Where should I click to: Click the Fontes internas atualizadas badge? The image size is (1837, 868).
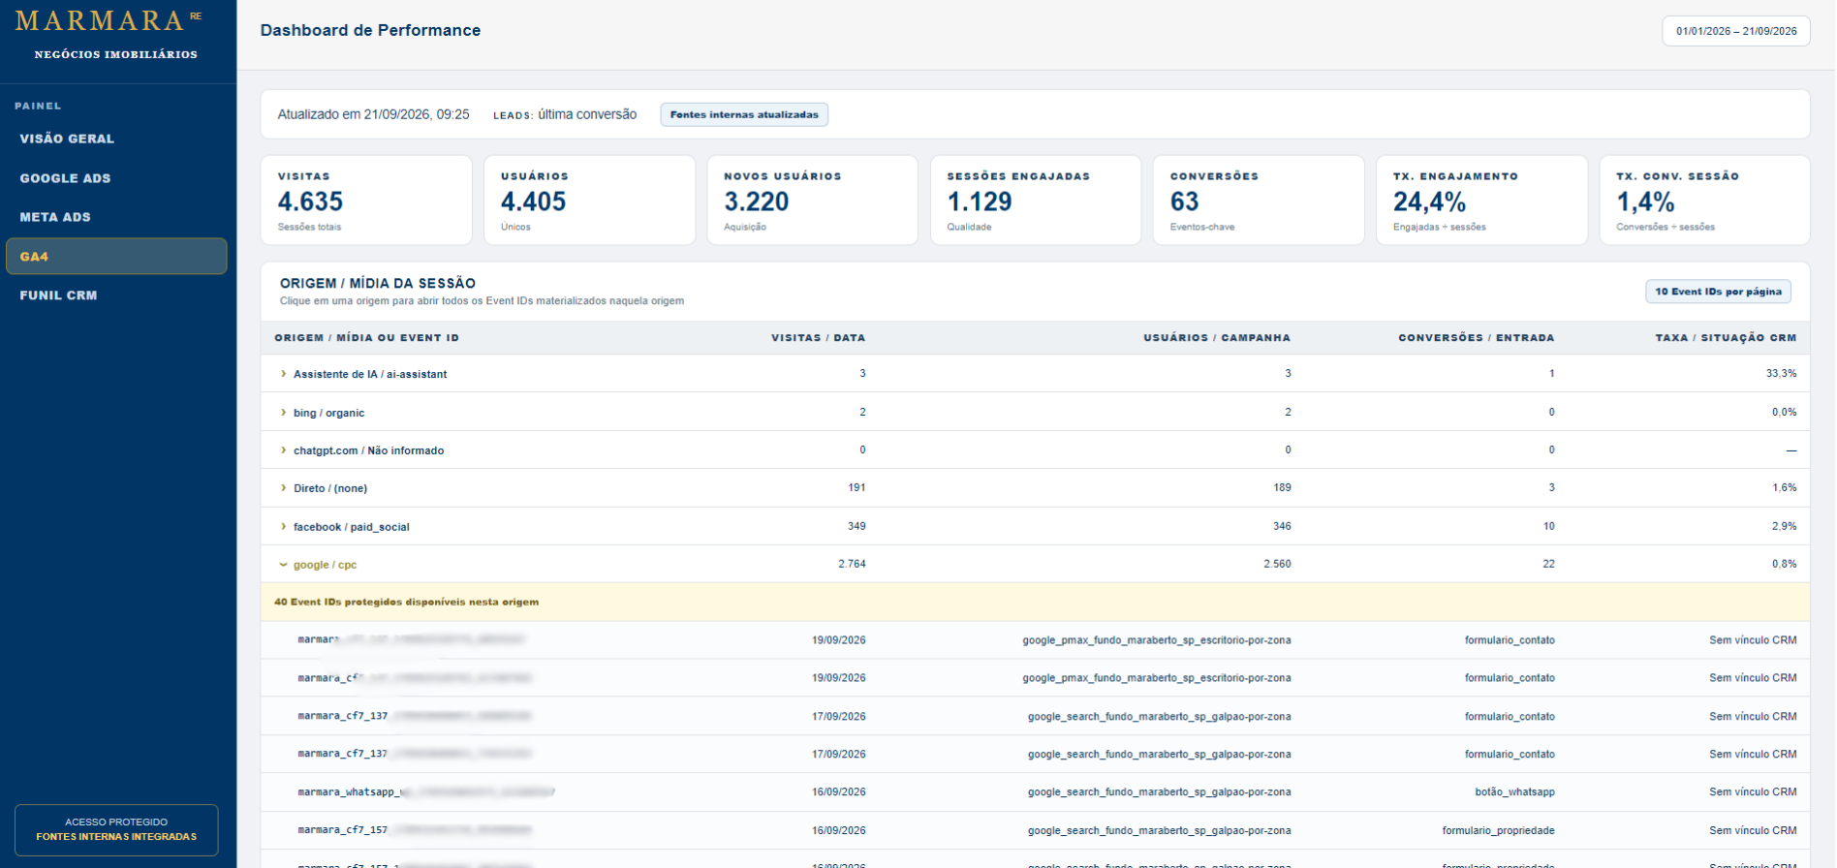(x=744, y=114)
